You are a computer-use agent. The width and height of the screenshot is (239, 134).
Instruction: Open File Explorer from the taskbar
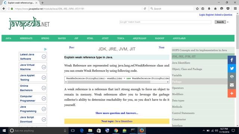[x=90, y=131]
